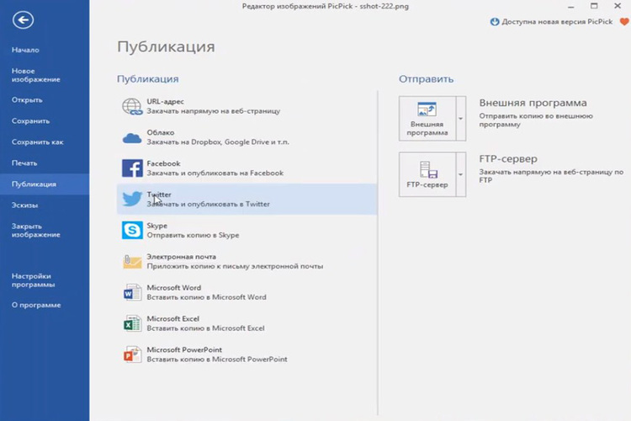Click the FTP-сервер heading text on right

point(508,159)
